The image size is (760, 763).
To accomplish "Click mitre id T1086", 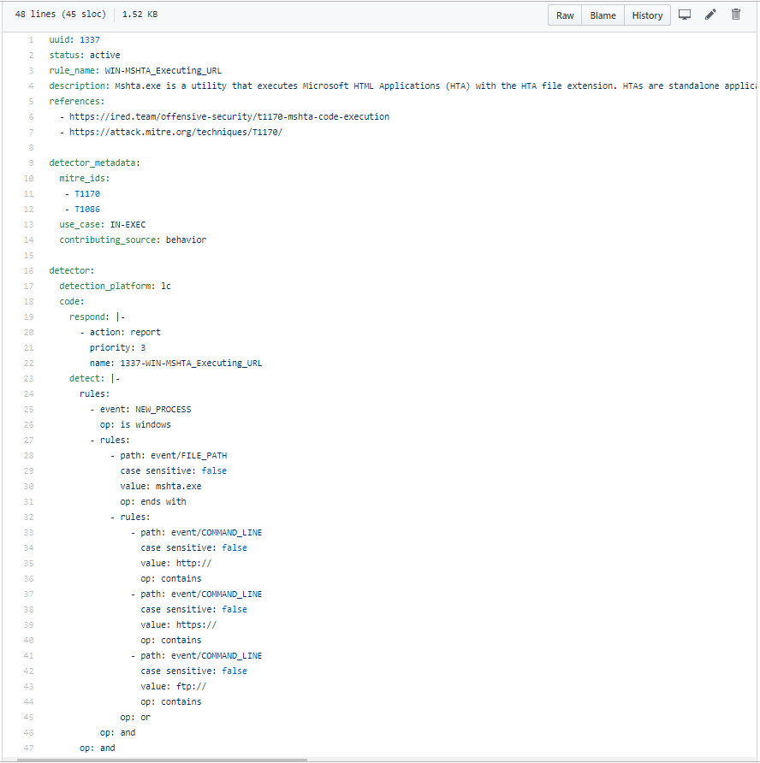I will tap(87, 210).
